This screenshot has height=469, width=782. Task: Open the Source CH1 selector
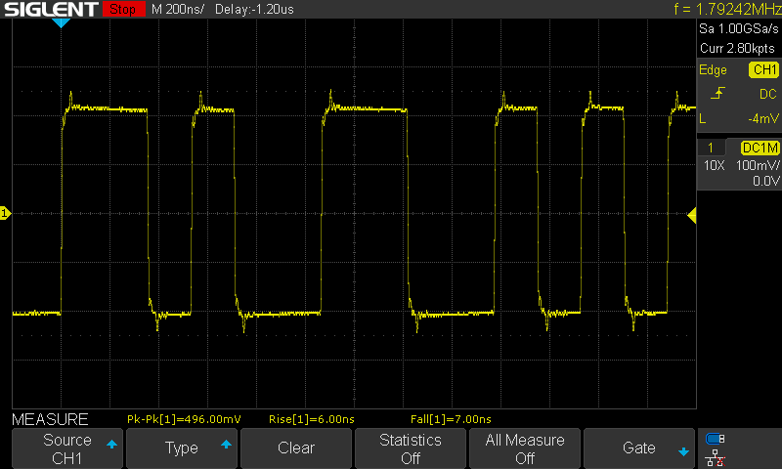[x=67, y=448]
